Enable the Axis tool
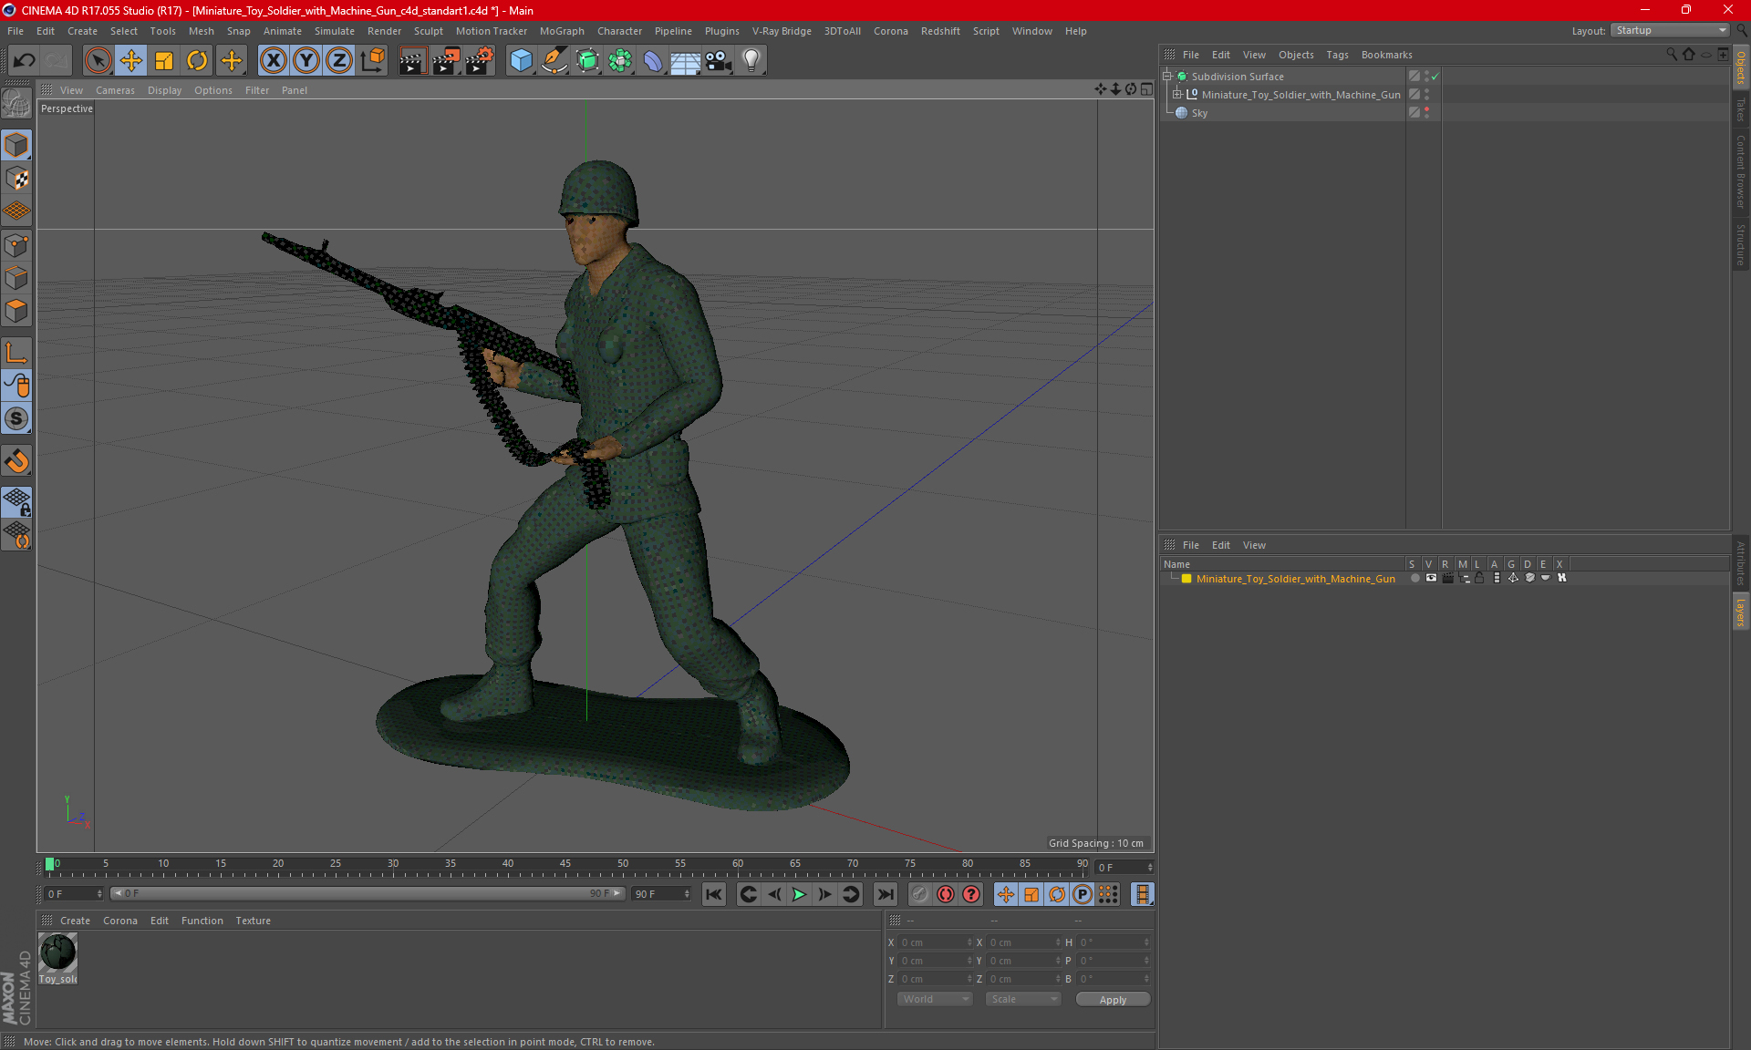Screen dimensions: 1751x1050 [16, 353]
